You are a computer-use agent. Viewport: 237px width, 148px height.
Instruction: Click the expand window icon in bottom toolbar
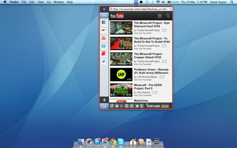[132, 106]
